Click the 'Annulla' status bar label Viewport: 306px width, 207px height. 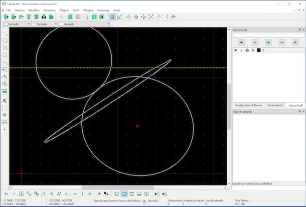[x=152, y=200]
